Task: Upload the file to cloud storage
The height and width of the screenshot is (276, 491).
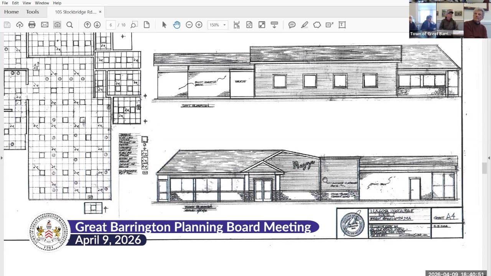Action: 20,25
